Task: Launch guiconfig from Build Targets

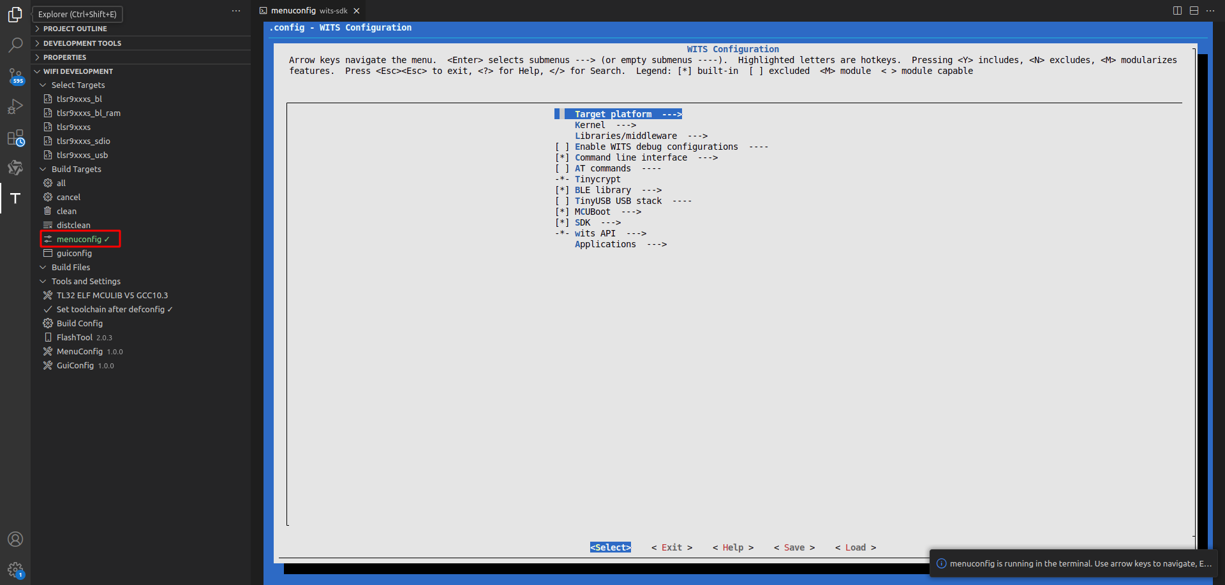Action: pos(74,253)
